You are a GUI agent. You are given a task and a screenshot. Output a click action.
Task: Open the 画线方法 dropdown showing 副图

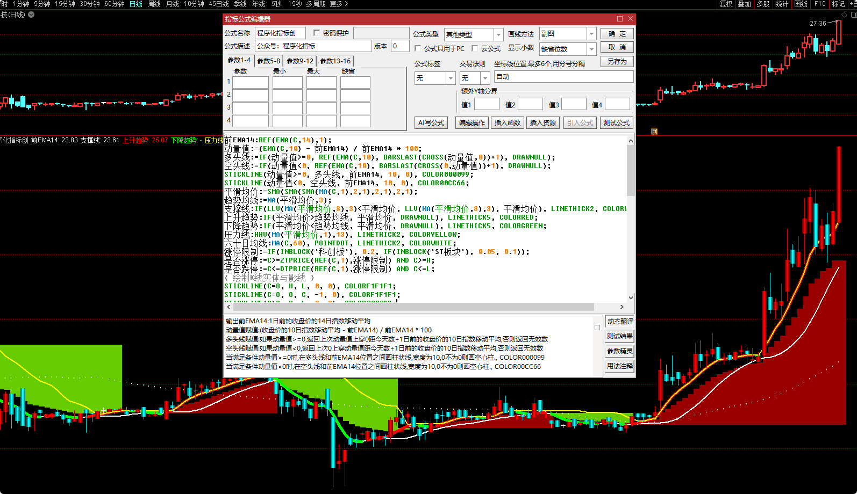tap(591, 34)
